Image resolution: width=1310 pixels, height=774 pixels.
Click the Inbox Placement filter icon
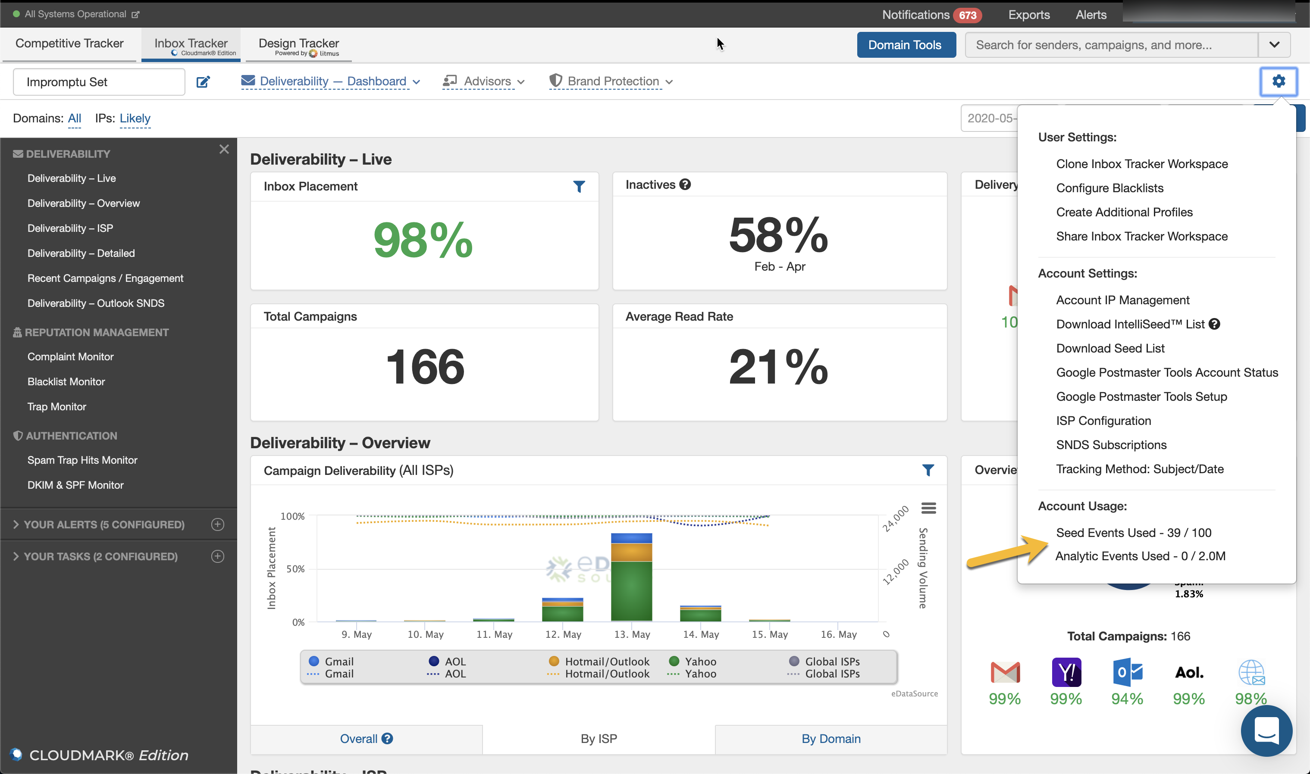[x=579, y=186]
